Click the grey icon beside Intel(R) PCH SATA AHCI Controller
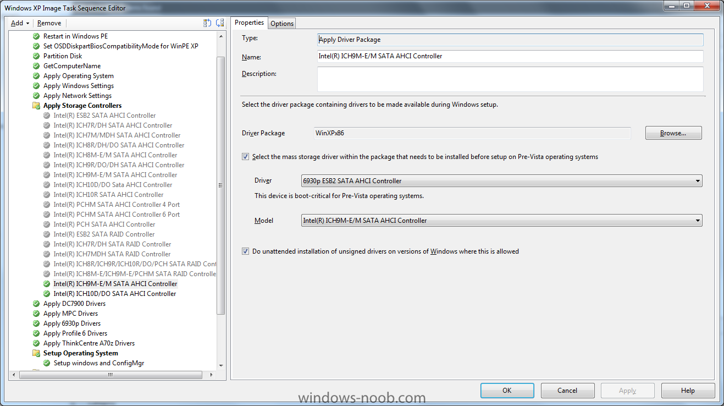This screenshot has height=406, width=724. 47,224
